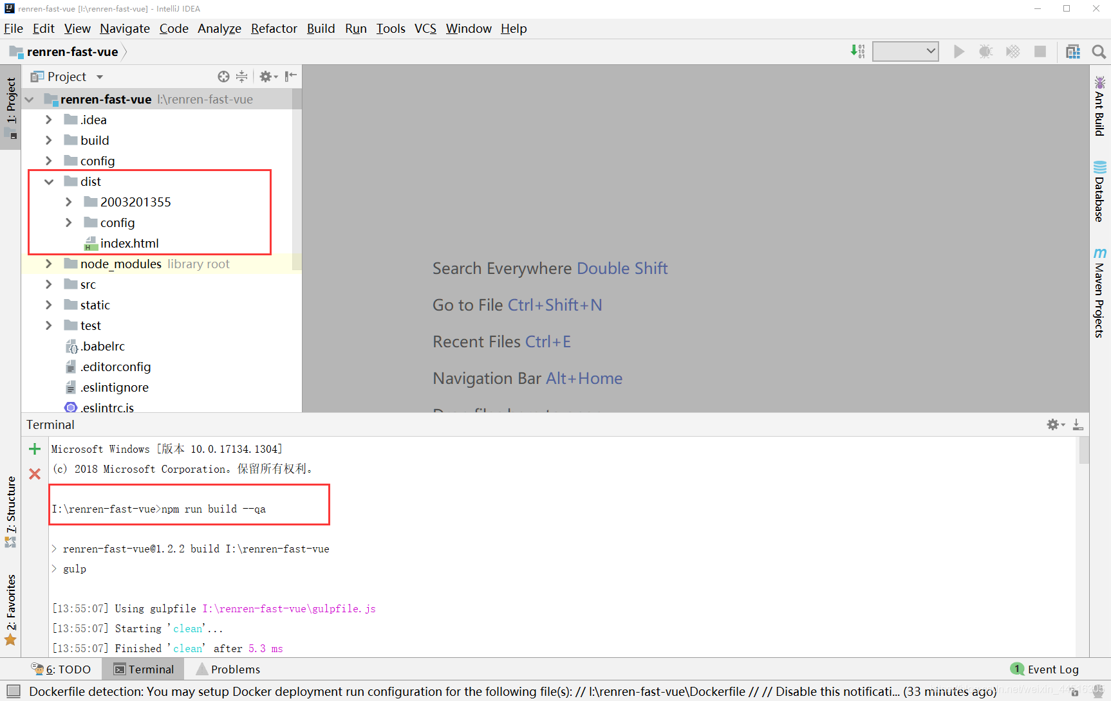
Task: Expand the .idea folder
Action: [49, 120]
